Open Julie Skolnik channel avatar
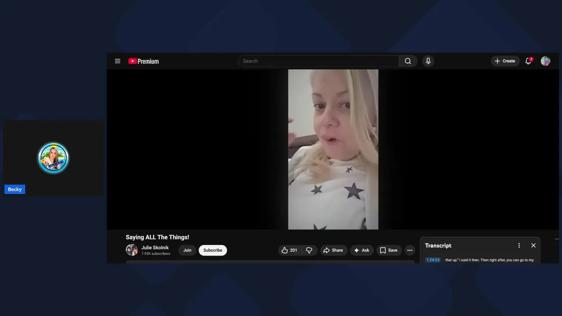Screen dimensions: 562x316 tap(132, 250)
